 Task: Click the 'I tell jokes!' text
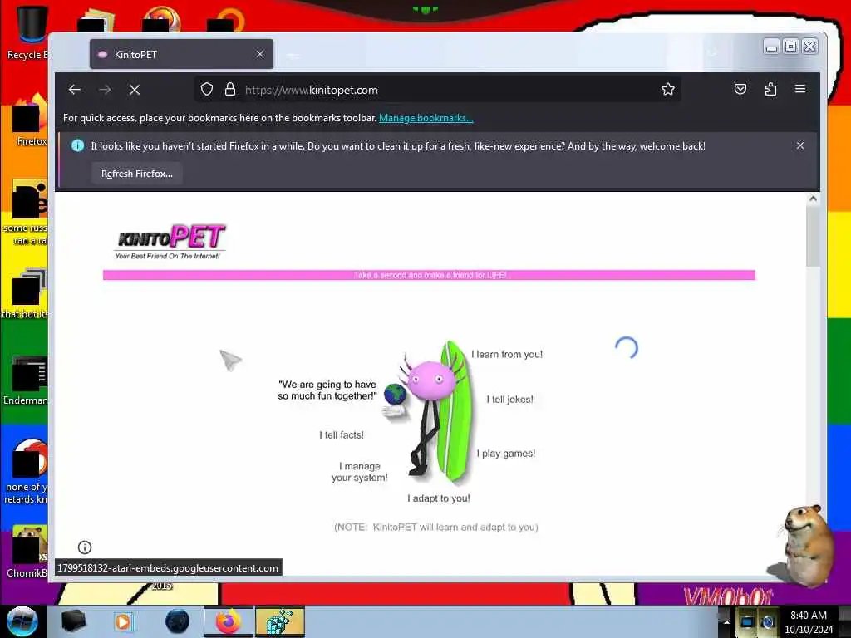[x=509, y=400]
